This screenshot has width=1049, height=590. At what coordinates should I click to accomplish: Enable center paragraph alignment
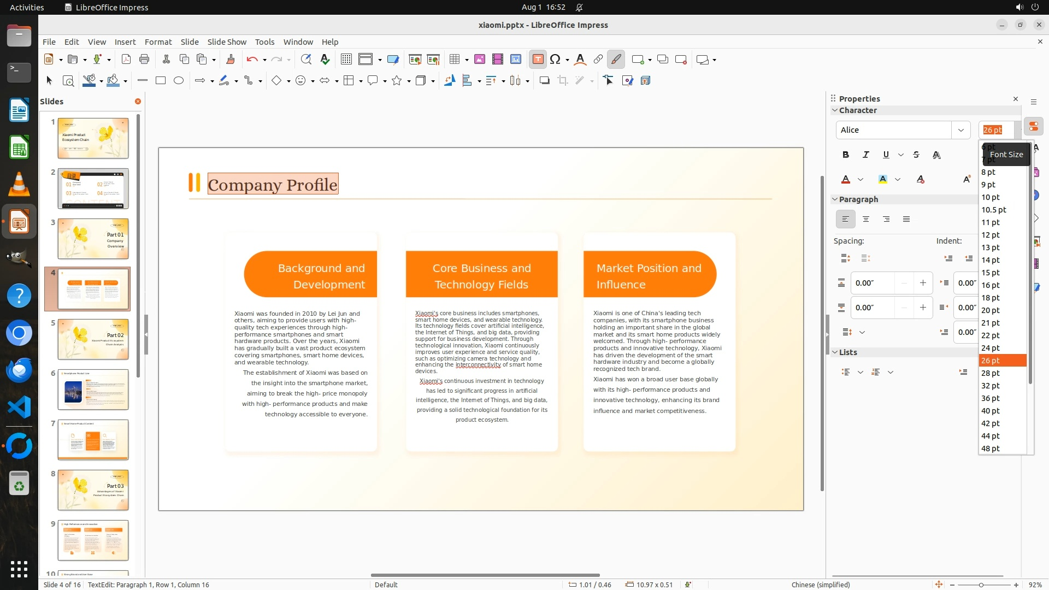[x=866, y=220]
